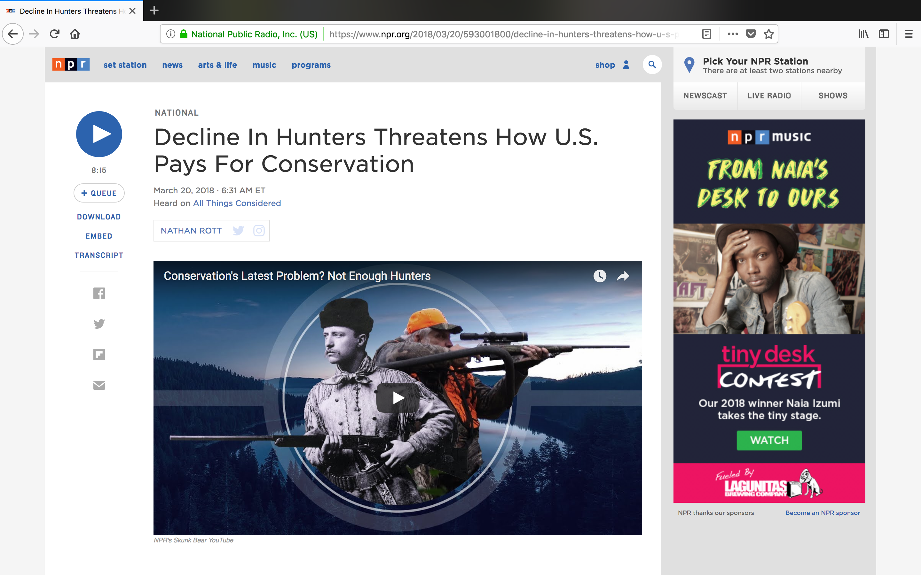Add the story to QUEUE
This screenshot has height=575, width=921.
(x=99, y=193)
